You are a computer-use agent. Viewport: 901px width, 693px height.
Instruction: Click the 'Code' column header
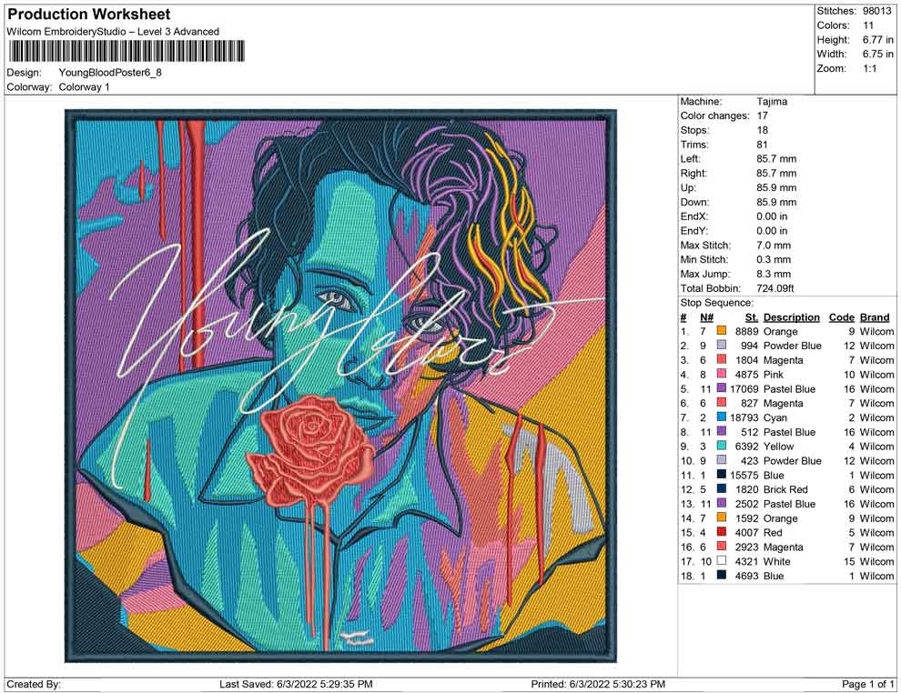842,316
